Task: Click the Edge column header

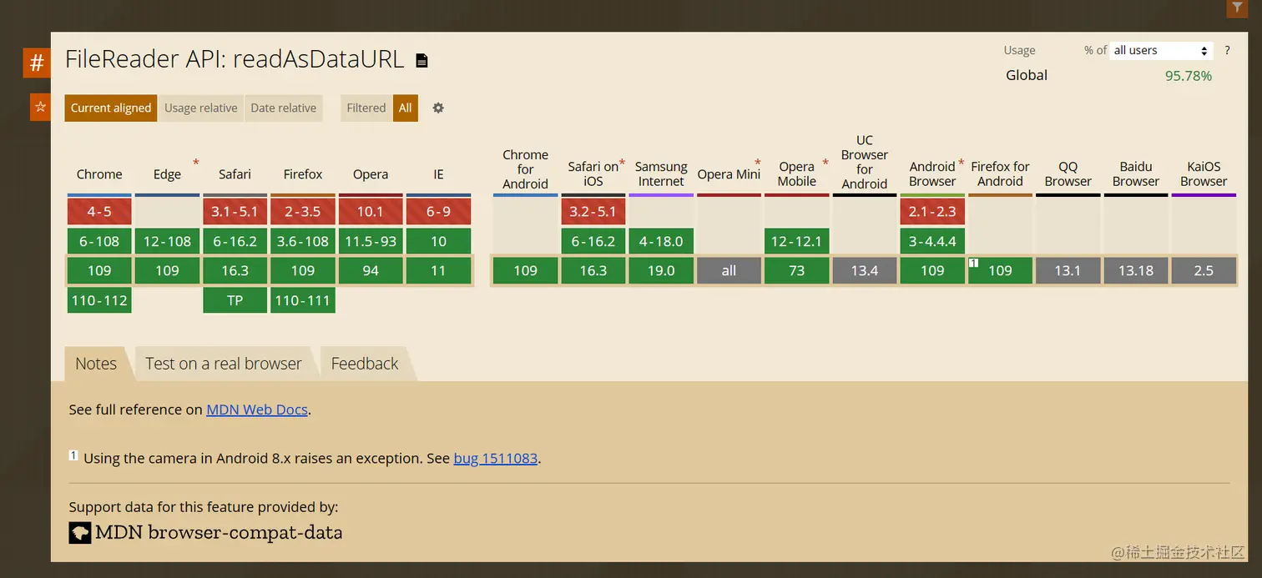Action: pos(167,174)
